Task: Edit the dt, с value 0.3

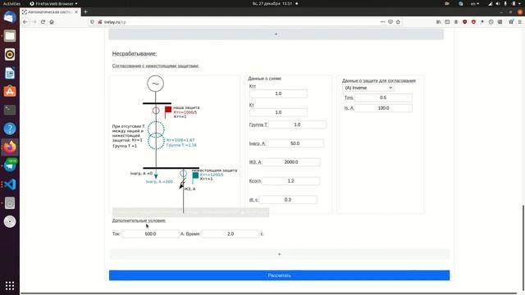Action: point(288,200)
